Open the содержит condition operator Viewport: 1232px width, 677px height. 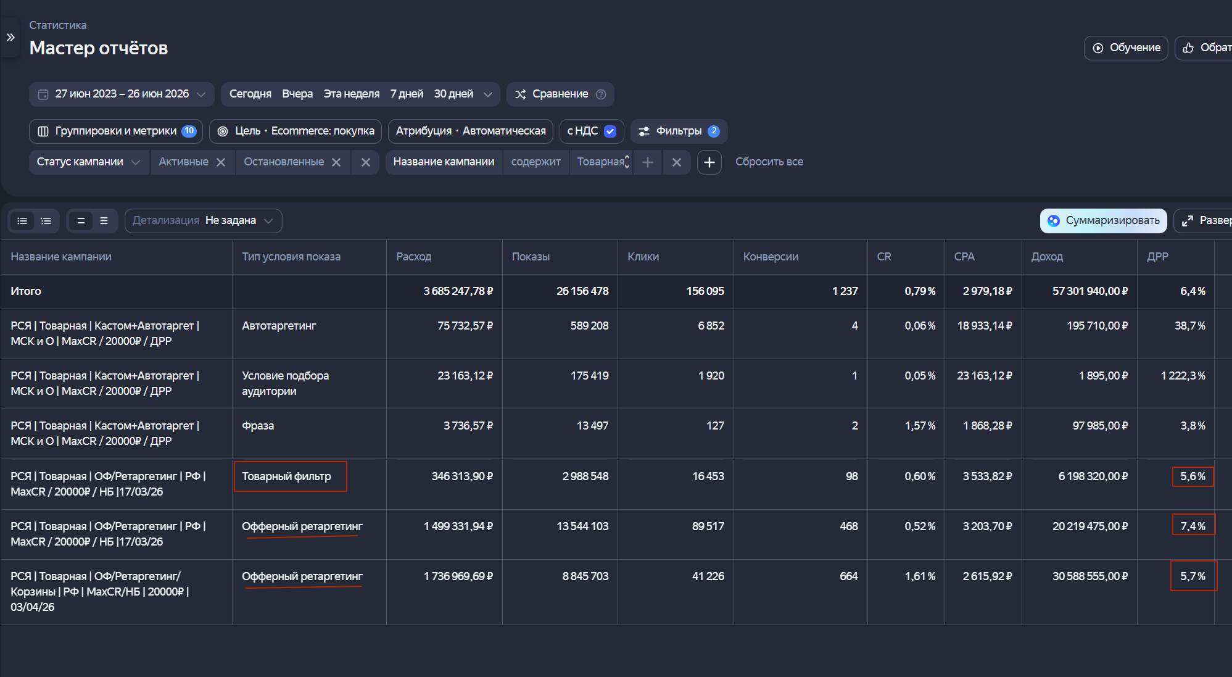click(535, 162)
